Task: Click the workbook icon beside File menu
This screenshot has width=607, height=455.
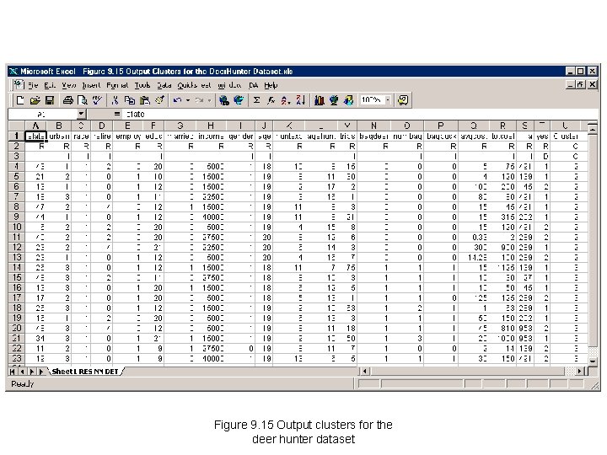Action: [19, 85]
